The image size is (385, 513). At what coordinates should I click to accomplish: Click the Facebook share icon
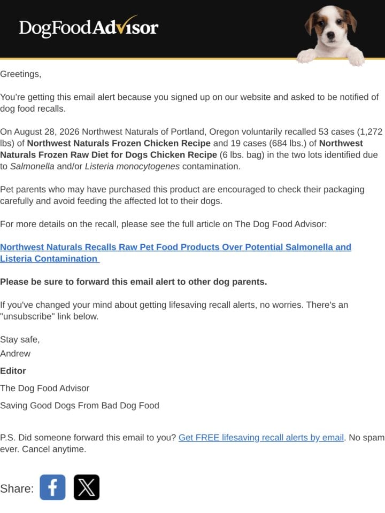coord(52,487)
